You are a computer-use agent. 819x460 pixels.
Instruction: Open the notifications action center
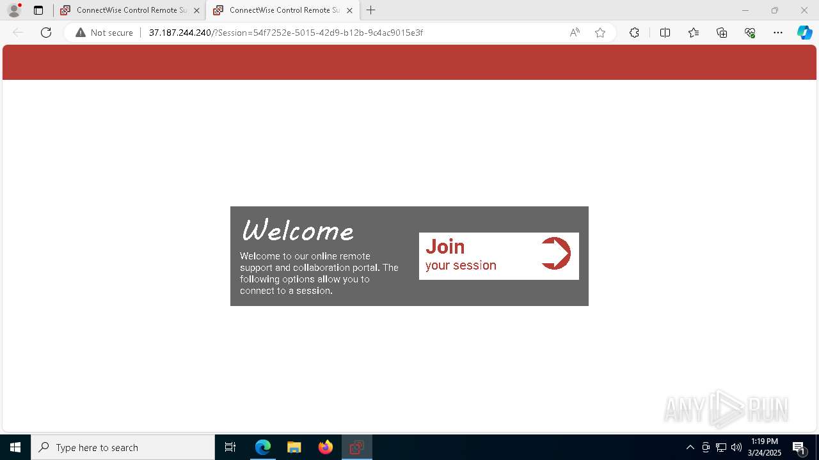click(x=800, y=447)
